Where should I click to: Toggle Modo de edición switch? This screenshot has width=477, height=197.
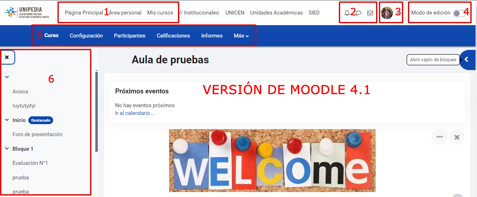click(x=459, y=13)
